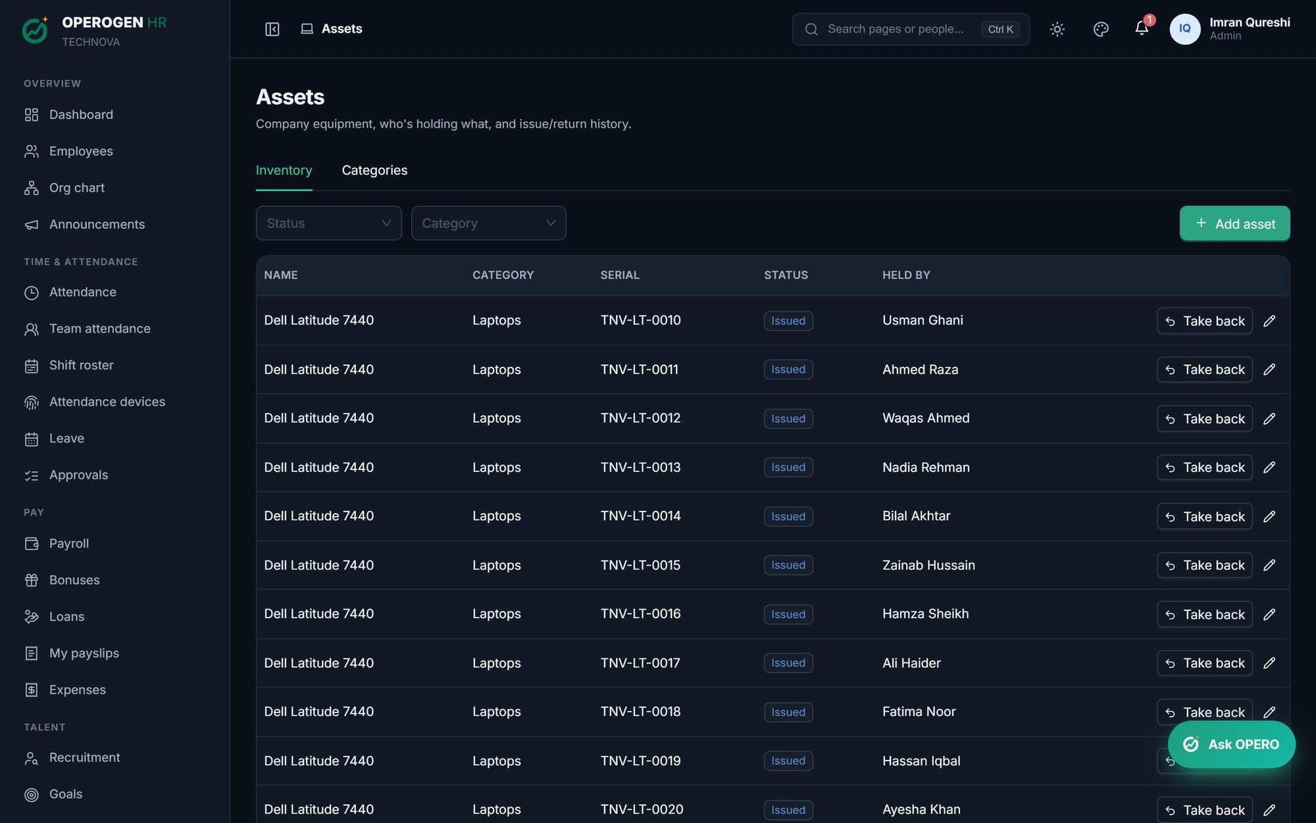Viewport: 1316px width, 823px height.
Task: Edit asset TNV-LT-0015 with pencil icon
Action: [1269, 565]
